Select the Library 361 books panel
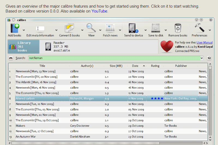Viewport: 218px width, 145px height. tap(23, 47)
